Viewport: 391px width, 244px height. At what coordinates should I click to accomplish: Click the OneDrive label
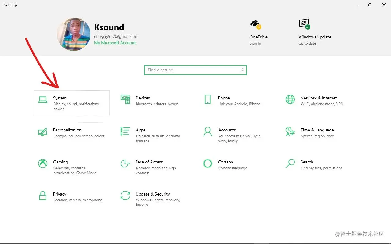click(x=259, y=37)
